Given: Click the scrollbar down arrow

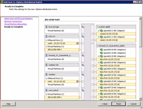Looking at the screenshot, I should pyautogui.click(x=140, y=99).
